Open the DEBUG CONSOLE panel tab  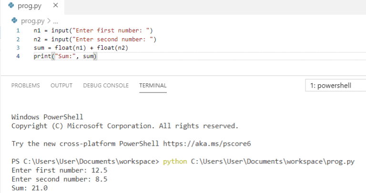[x=106, y=85]
